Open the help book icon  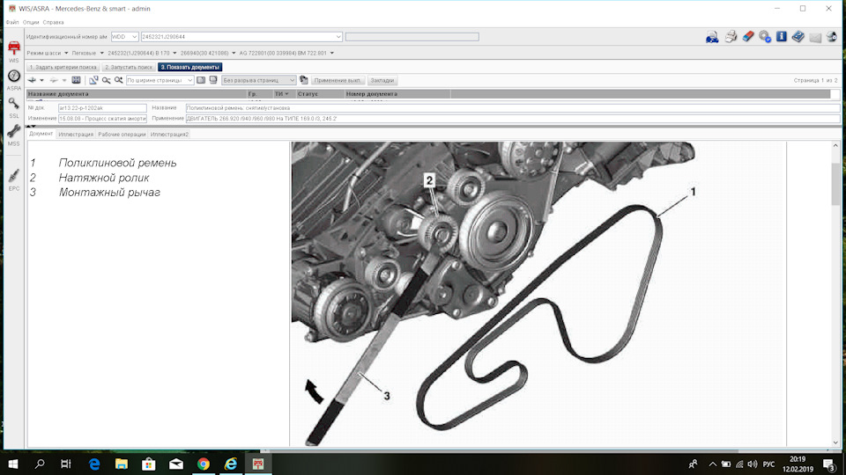[798, 37]
